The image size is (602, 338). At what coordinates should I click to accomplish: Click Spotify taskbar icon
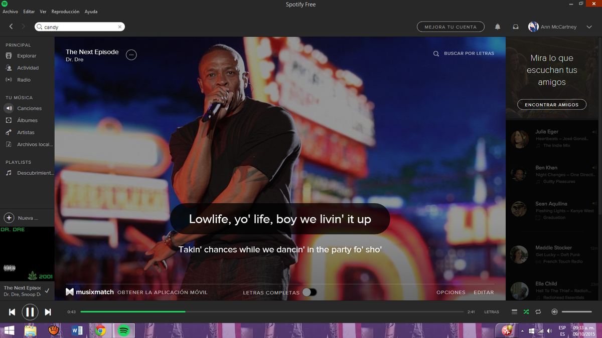(x=124, y=330)
